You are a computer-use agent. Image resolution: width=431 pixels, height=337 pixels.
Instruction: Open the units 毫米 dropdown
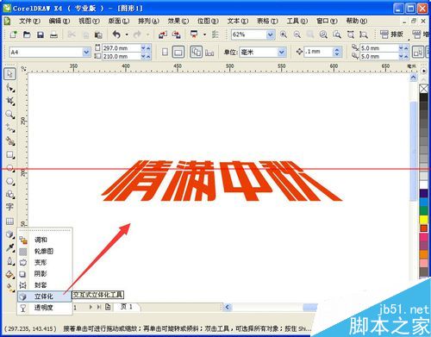282,53
